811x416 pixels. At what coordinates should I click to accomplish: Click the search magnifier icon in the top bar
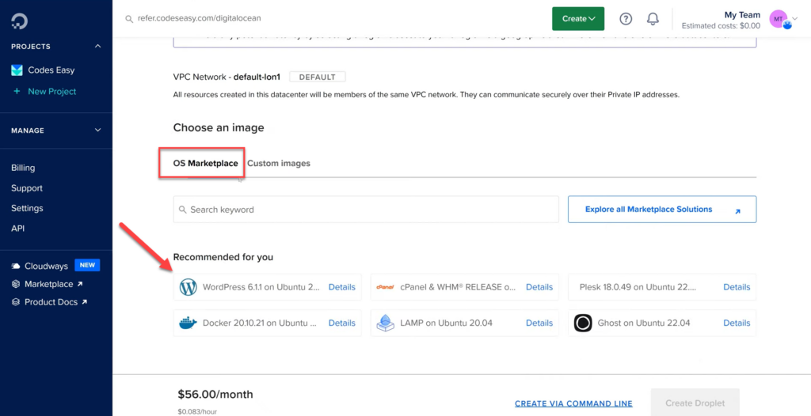(129, 19)
